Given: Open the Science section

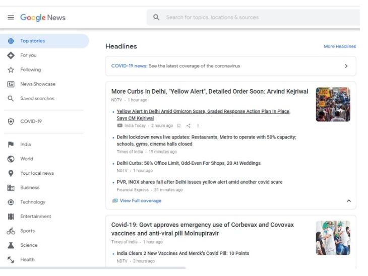Looking at the screenshot, I should (29, 245).
